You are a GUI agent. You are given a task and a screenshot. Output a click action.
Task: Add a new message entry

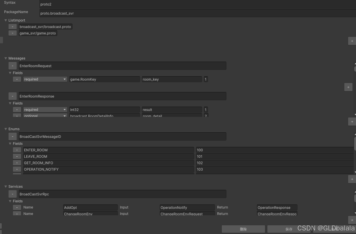click(352, 122)
